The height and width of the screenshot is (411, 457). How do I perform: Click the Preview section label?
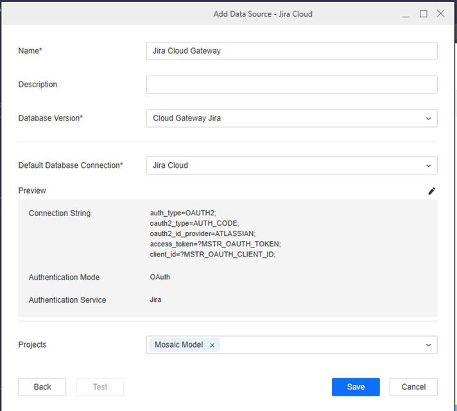tap(32, 190)
